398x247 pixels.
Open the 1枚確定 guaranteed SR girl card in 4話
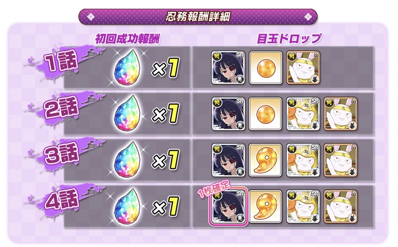pos(228,206)
